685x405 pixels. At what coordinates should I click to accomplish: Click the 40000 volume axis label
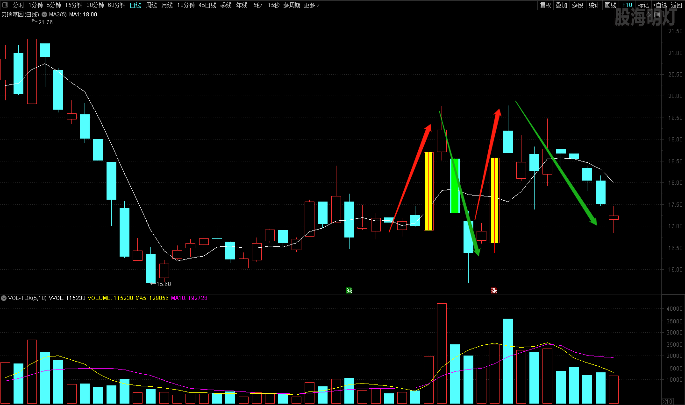click(x=675, y=309)
